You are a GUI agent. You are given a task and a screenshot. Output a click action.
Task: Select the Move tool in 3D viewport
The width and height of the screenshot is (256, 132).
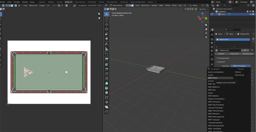click(x=107, y=24)
